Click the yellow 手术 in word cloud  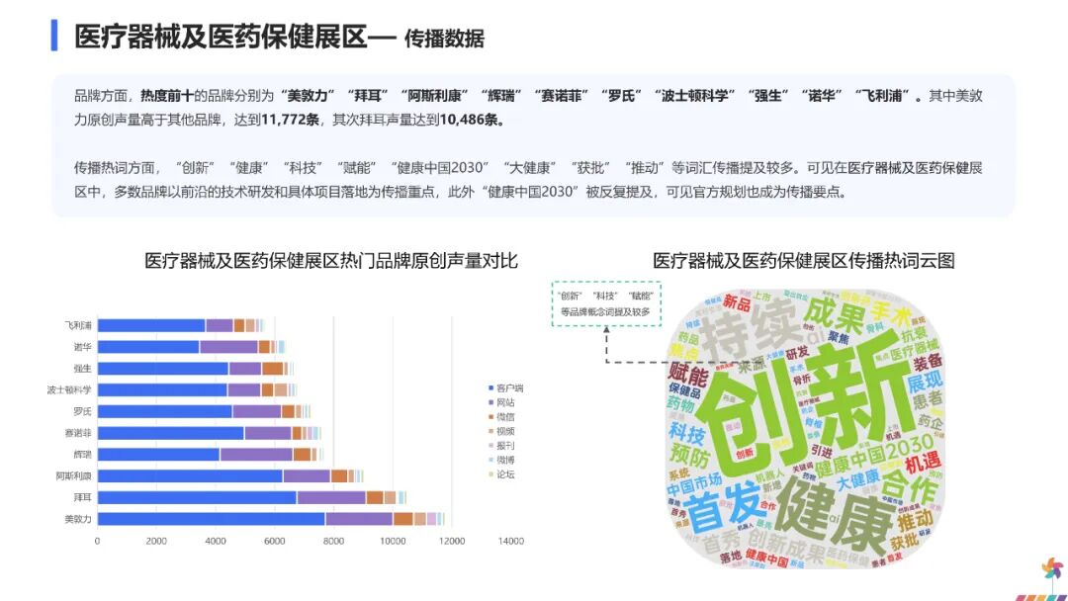tap(890, 315)
